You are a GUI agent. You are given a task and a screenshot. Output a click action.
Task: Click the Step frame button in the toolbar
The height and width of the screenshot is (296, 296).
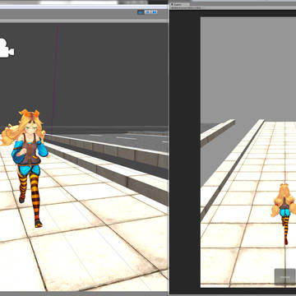pyautogui.click(x=155, y=12)
